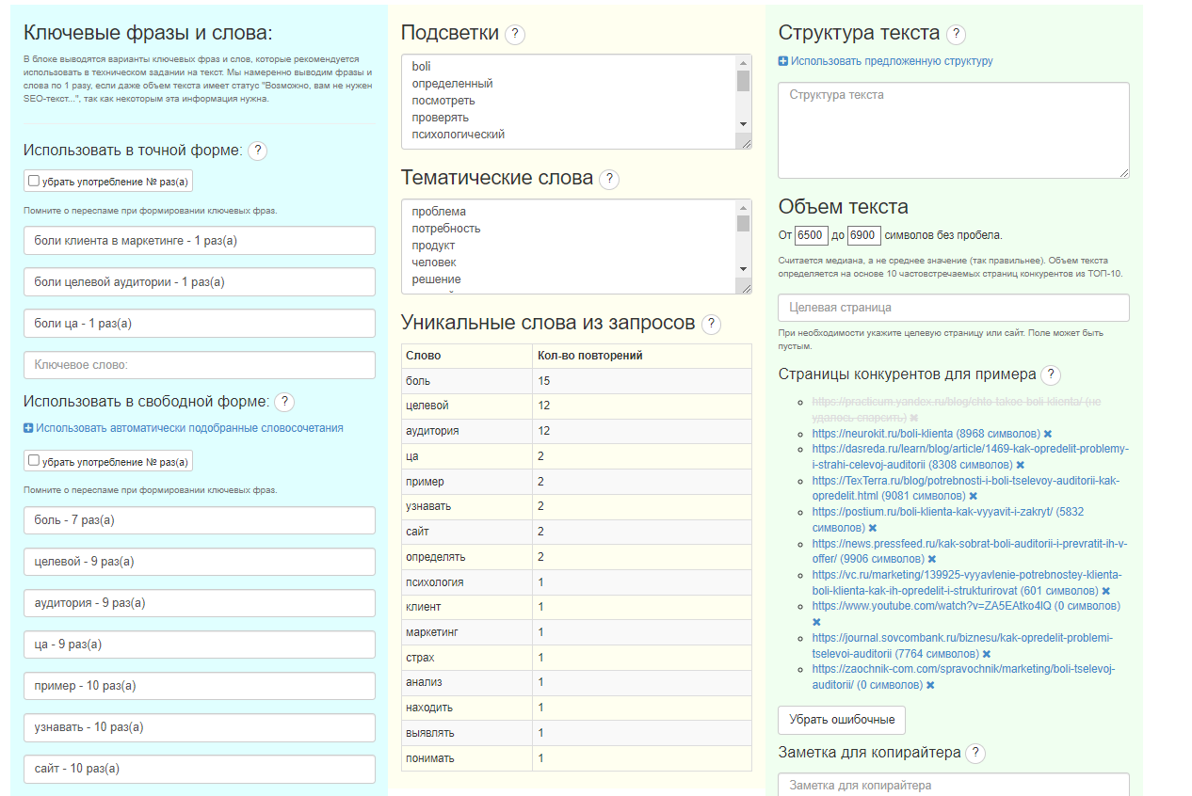Click the minimum text volume field 6500

(x=811, y=235)
